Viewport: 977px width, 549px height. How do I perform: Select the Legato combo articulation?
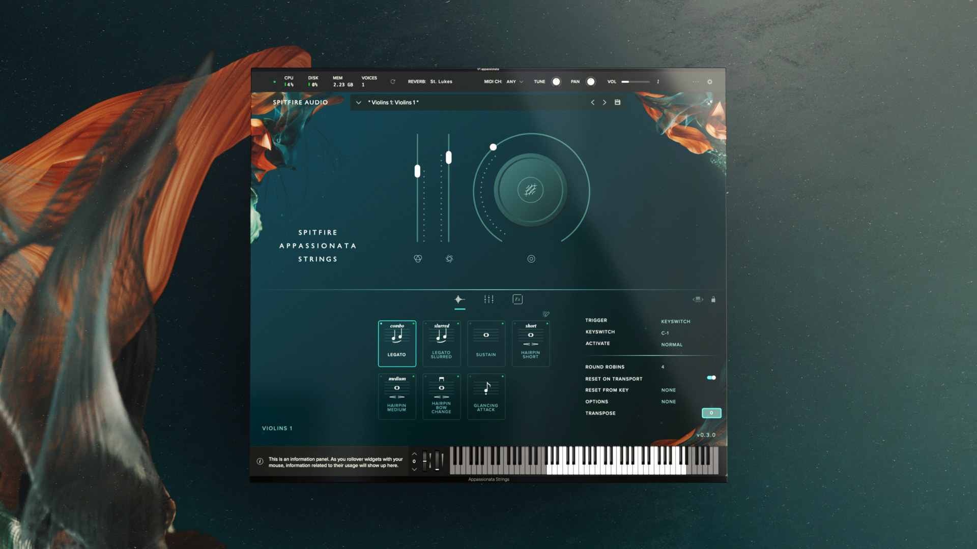[x=397, y=344]
